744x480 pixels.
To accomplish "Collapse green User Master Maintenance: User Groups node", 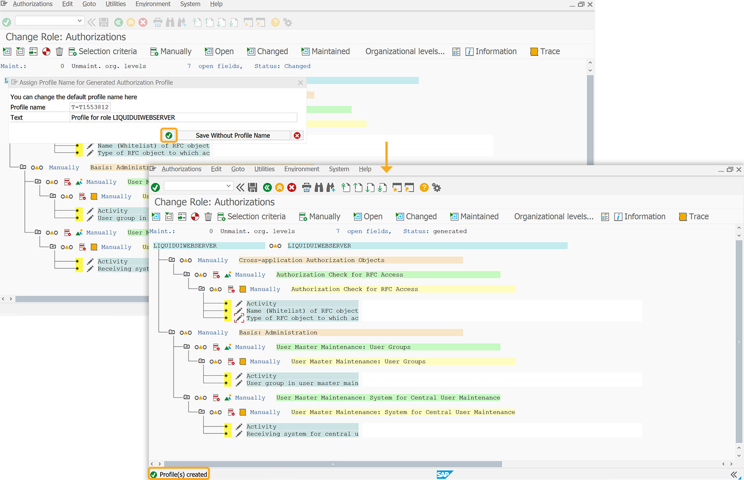I will point(186,347).
